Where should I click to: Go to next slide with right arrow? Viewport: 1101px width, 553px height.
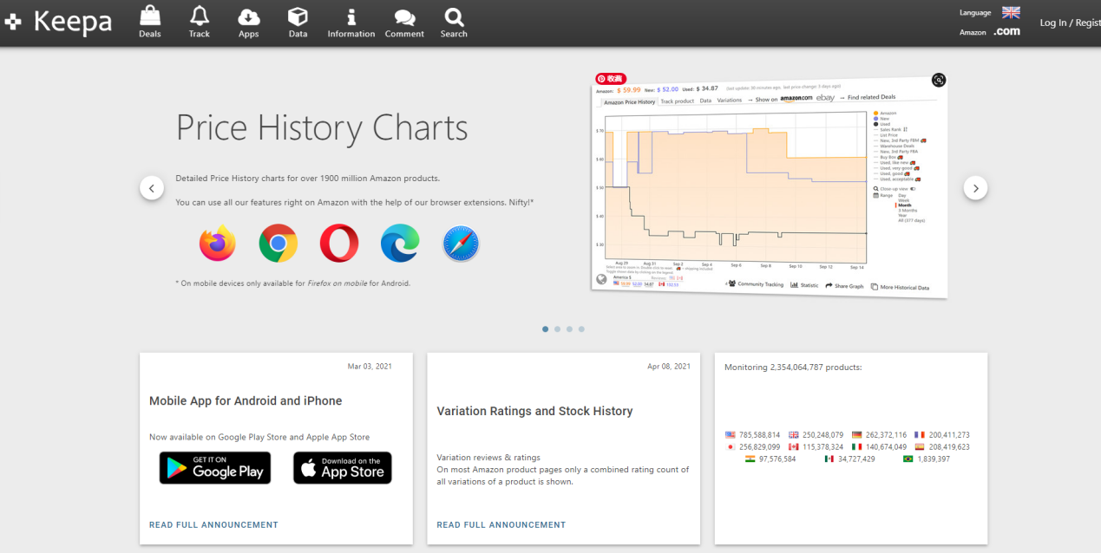click(975, 187)
